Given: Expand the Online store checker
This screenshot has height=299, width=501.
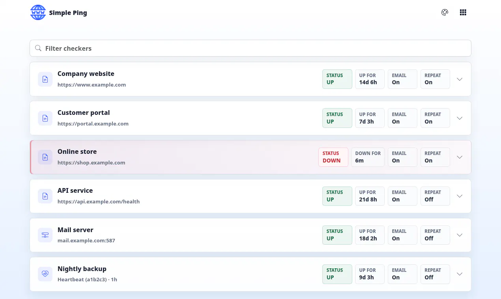Looking at the screenshot, I should tap(460, 157).
